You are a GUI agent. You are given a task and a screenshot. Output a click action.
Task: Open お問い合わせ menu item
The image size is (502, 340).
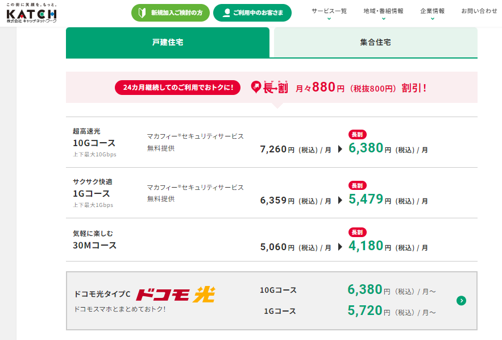pos(479,11)
